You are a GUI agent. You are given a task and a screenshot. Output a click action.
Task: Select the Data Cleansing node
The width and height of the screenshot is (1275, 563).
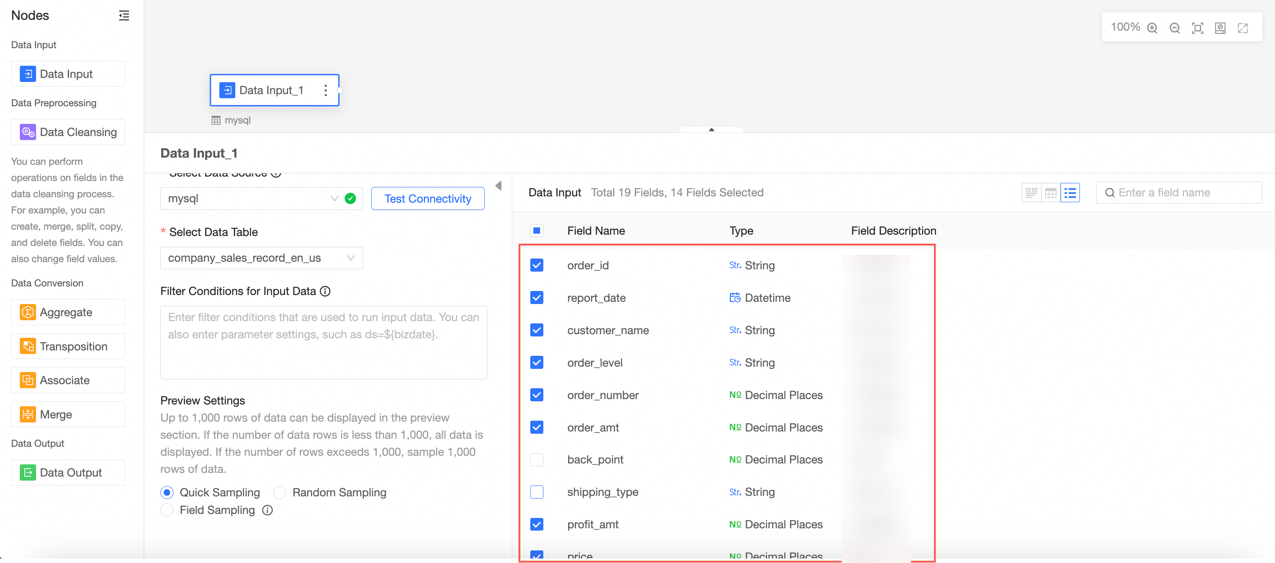[68, 132]
